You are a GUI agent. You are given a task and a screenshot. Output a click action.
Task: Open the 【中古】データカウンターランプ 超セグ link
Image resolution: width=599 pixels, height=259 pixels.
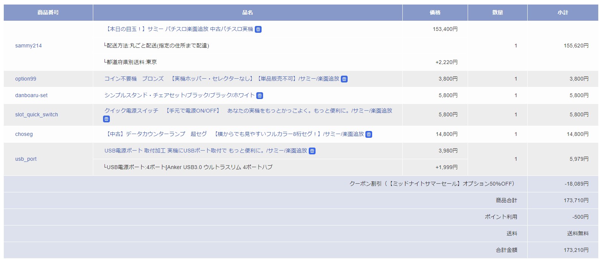click(234, 134)
